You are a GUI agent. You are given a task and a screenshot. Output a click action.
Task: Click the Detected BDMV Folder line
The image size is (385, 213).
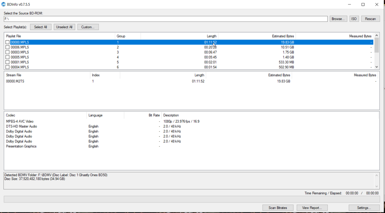pyautogui.click(x=56, y=175)
